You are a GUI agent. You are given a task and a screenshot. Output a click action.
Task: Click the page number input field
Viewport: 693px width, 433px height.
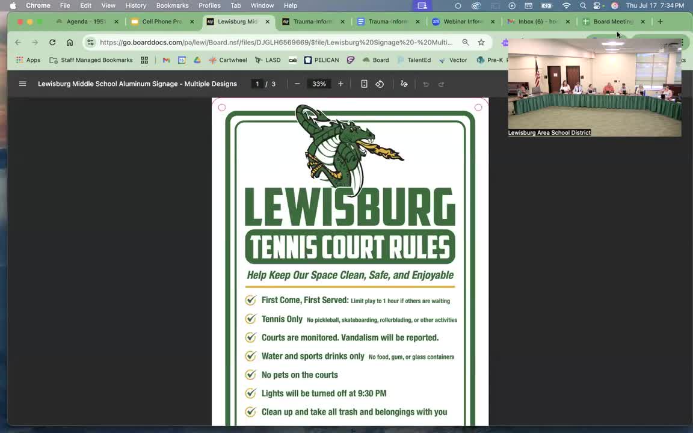click(257, 84)
